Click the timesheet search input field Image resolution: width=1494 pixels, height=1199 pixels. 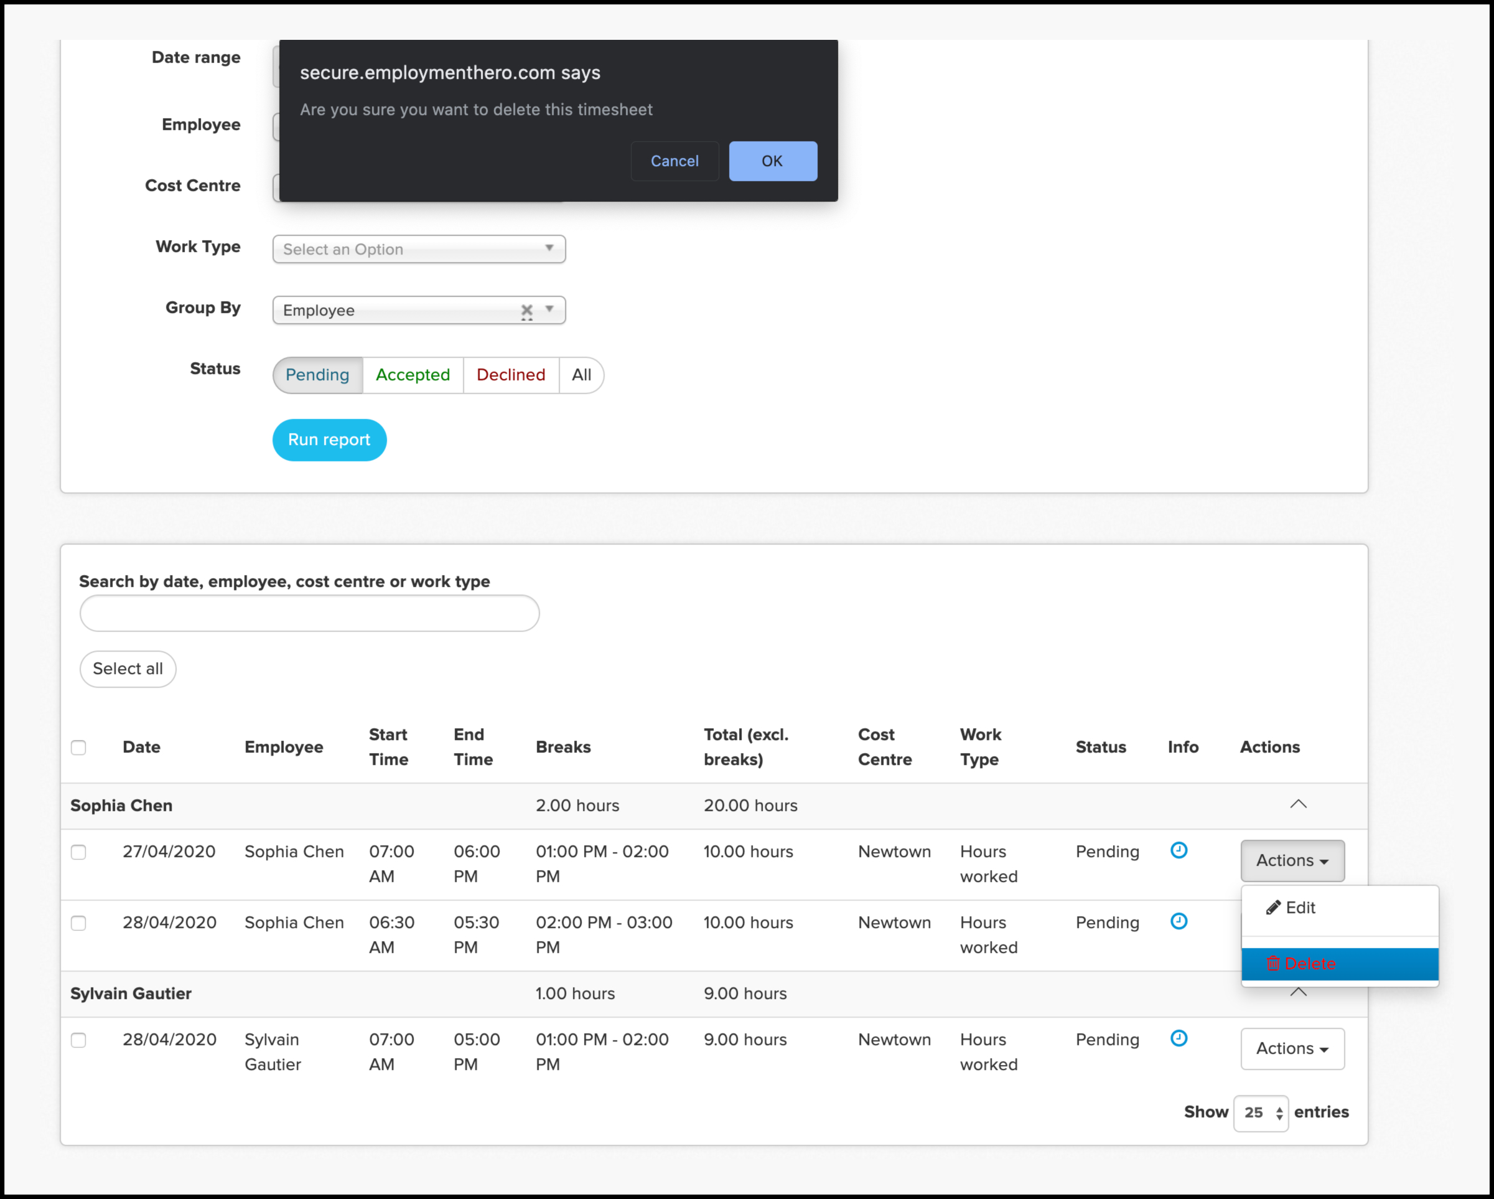click(x=309, y=614)
